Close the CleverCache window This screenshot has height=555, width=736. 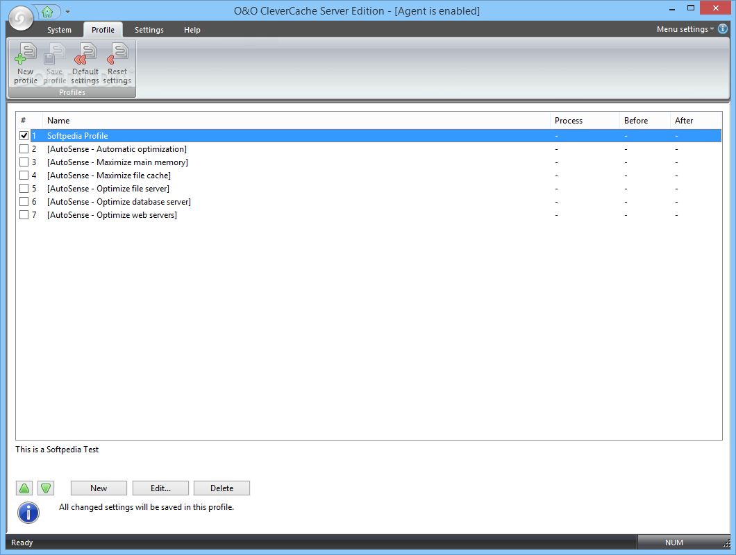pyautogui.click(x=715, y=8)
